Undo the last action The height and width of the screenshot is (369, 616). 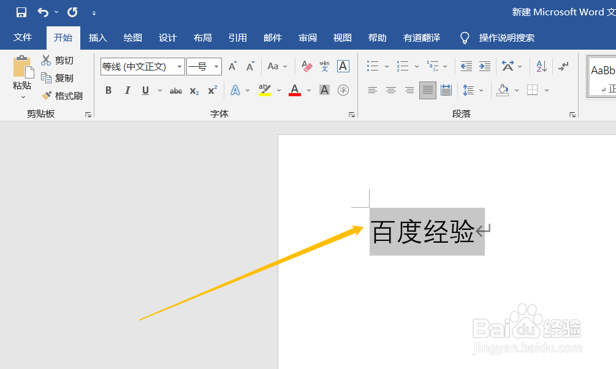pos(42,12)
